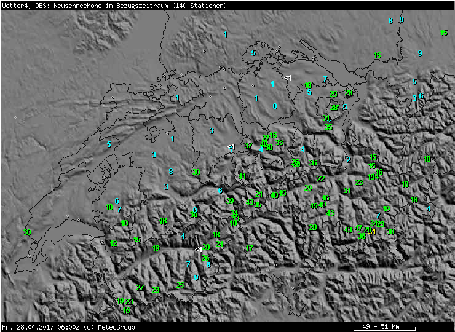Click the green station value 38
The height and width of the screenshot is (332, 455).
(362, 235)
